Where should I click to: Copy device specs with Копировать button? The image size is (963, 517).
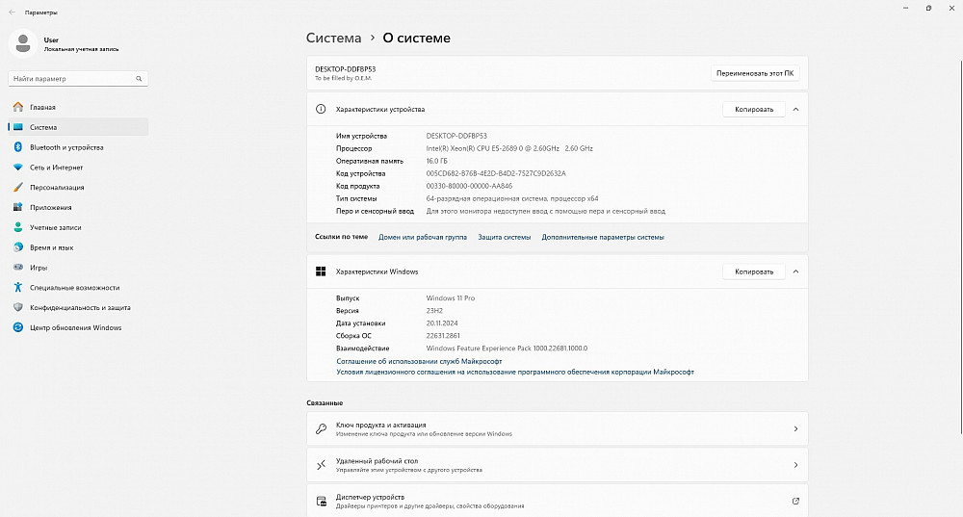click(754, 110)
